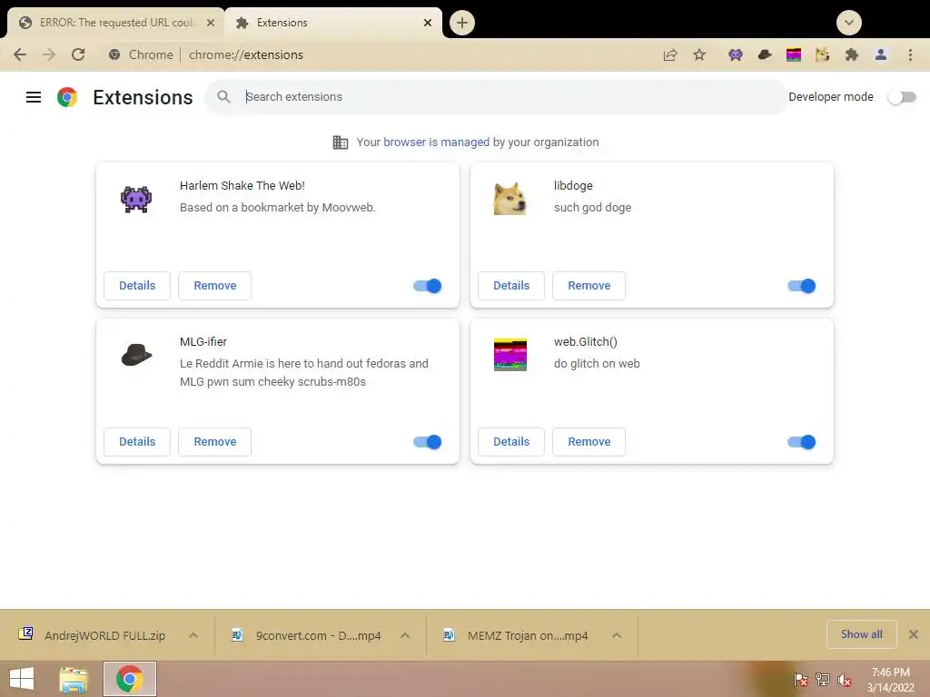The width and height of the screenshot is (930, 697).
Task: Close the Extensions tab
Action: tap(428, 23)
